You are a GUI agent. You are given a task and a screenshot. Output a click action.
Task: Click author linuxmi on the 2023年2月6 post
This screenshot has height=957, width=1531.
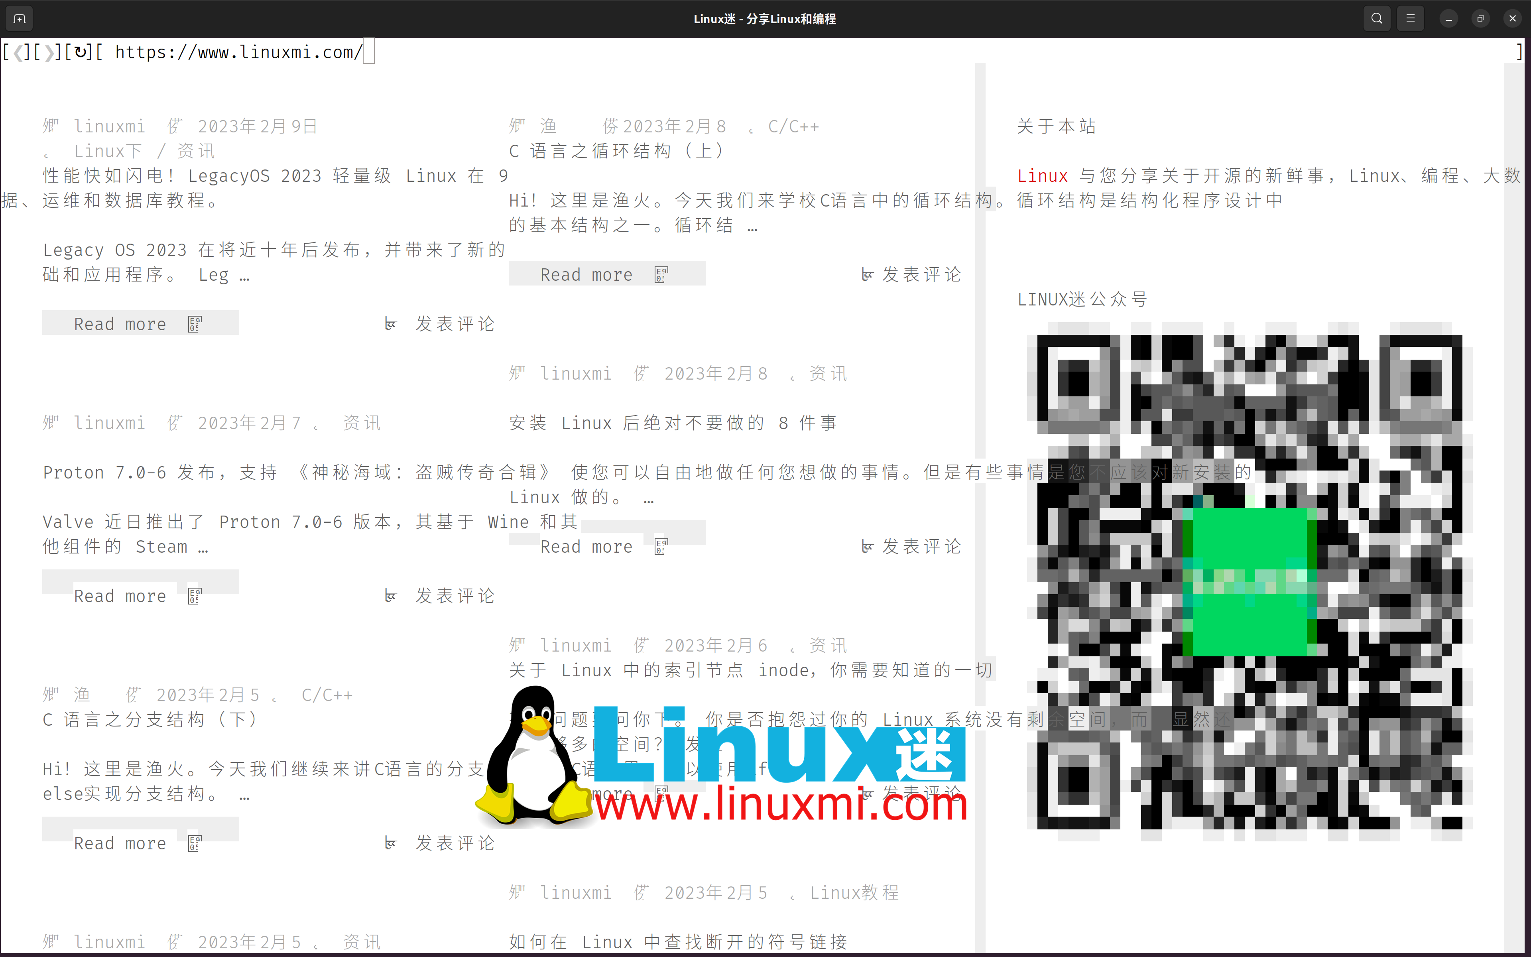[576, 646]
